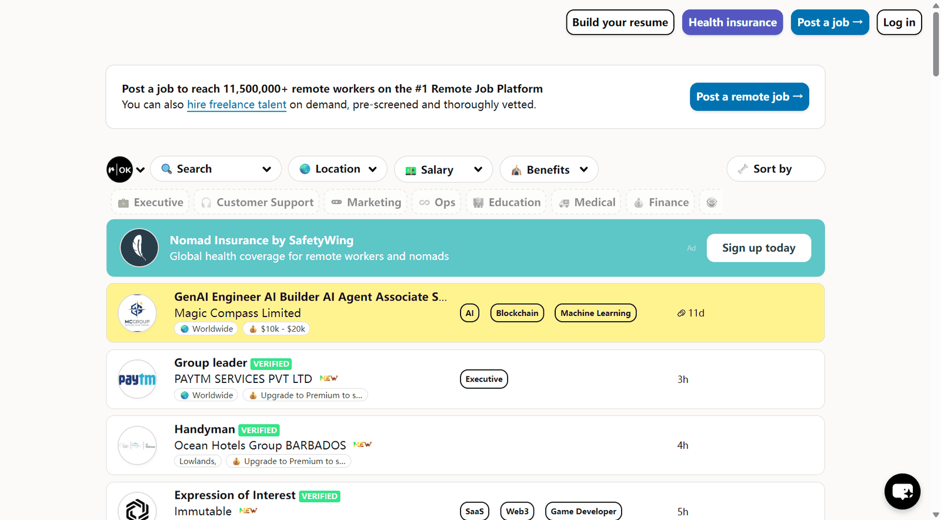Select the Ops category tag
Viewport: 941px width, 520px height.
(437, 202)
